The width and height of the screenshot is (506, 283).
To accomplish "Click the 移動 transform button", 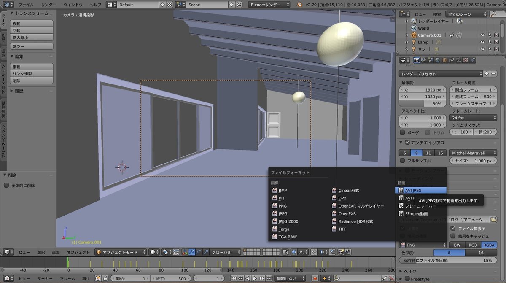I will 32,24.
